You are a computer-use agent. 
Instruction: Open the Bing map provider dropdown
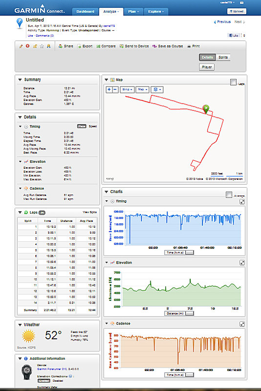click(x=127, y=89)
